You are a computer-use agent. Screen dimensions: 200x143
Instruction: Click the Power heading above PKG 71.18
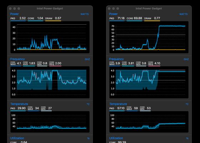coord(113,14)
